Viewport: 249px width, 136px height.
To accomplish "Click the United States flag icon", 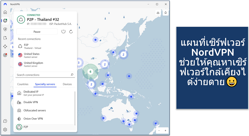I will [x=20, y=55].
